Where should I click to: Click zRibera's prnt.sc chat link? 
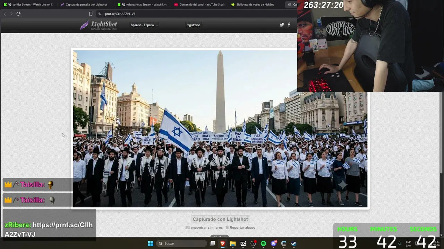49,230
